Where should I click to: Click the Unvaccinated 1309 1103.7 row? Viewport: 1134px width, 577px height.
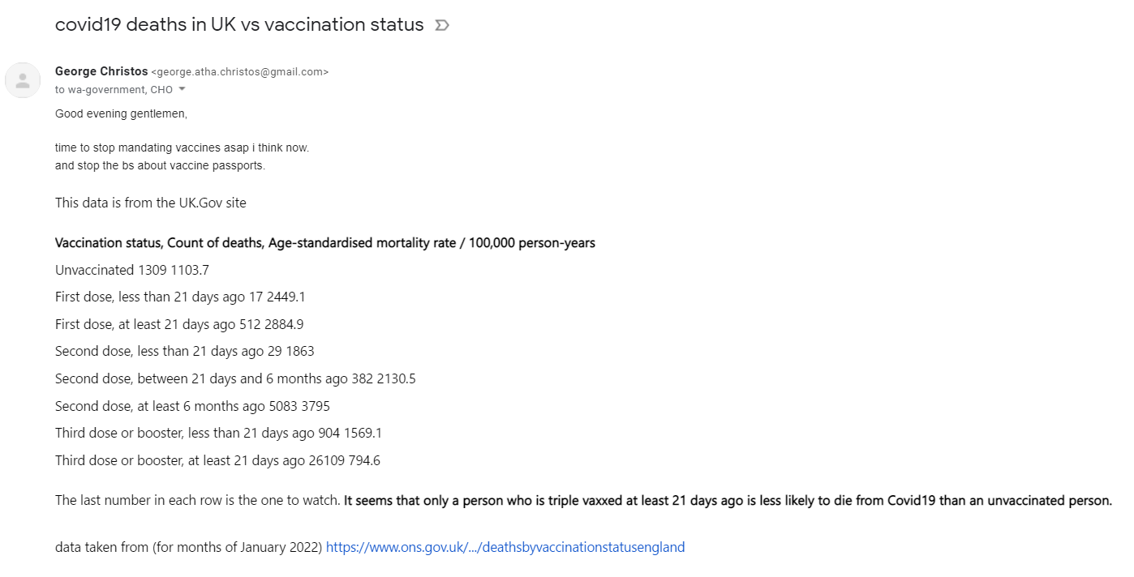[132, 270]
